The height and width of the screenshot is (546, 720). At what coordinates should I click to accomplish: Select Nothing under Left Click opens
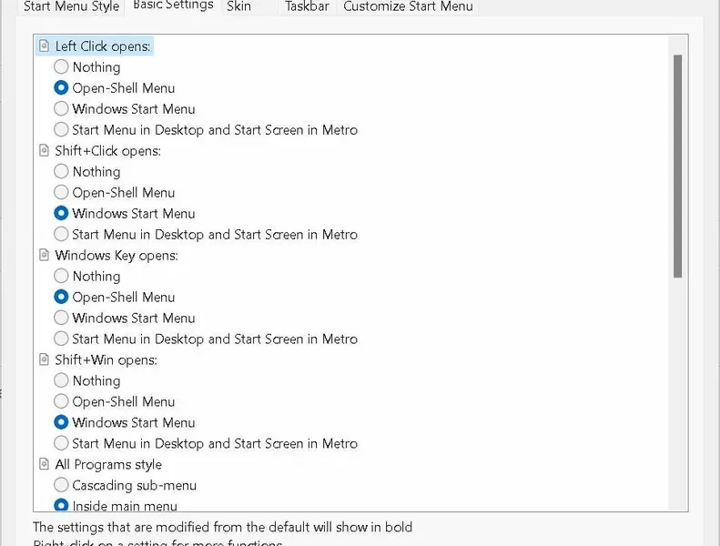coord(61,67)
